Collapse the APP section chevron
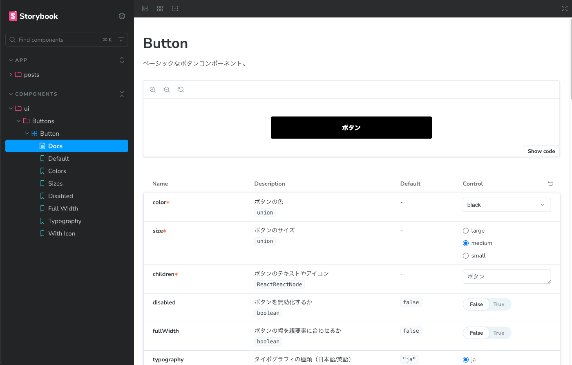Image resolution: width=572 pixels, height=365 pixels. click(x=11, y=60)
